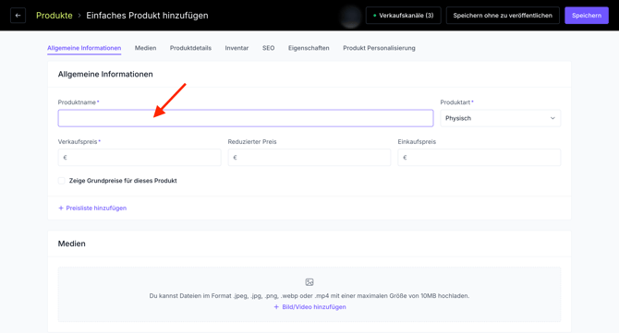Expand the Verkaufskanäle (3) selector
Image resolution: width=619 pixels, height=333 pixels.
pos(403,16)
